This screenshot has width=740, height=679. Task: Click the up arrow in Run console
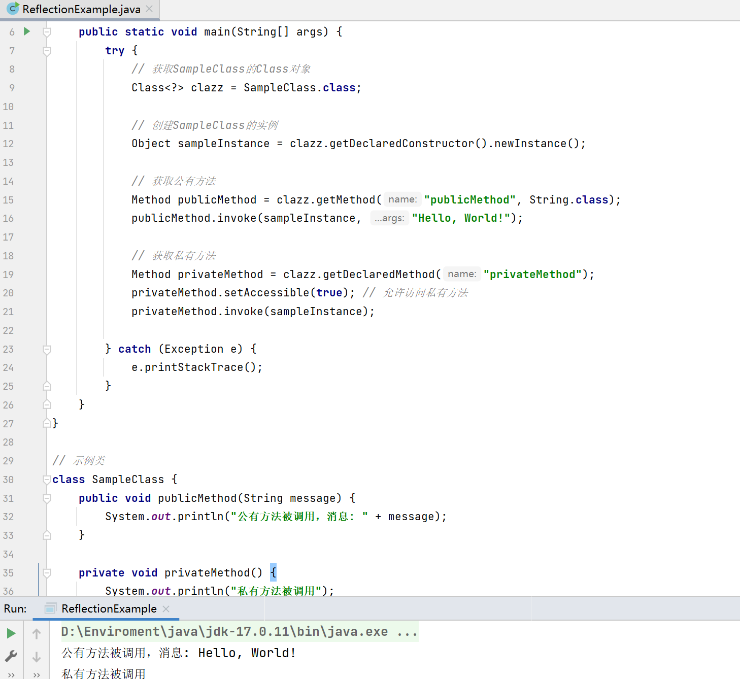(37, 633)
